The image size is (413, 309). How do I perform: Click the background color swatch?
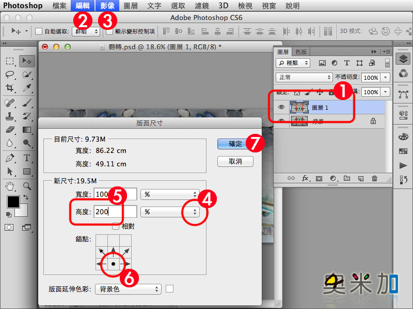23,212
